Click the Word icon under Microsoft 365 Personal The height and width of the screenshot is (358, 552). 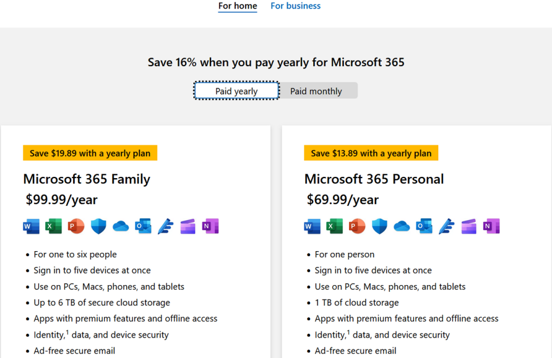point(312,226)
